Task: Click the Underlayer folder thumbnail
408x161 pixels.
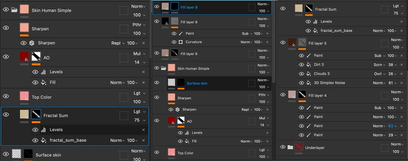Action: [298, 146]
